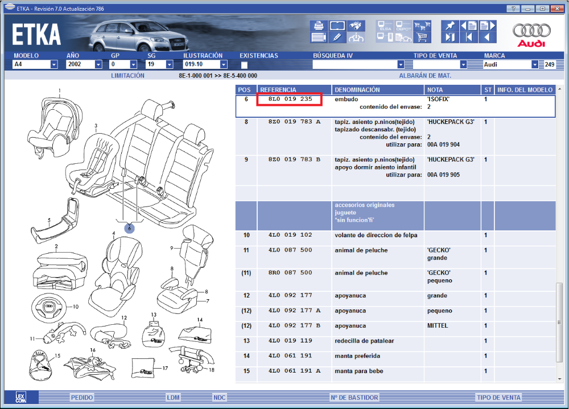The width and height of the screenshot is (569, 409).
Task: Click the exit door icon
Action: (x=450, y=37)
